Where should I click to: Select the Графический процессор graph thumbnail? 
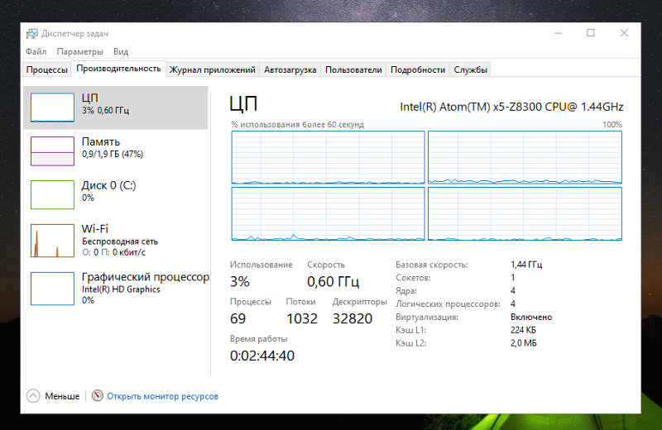point(52,289)
